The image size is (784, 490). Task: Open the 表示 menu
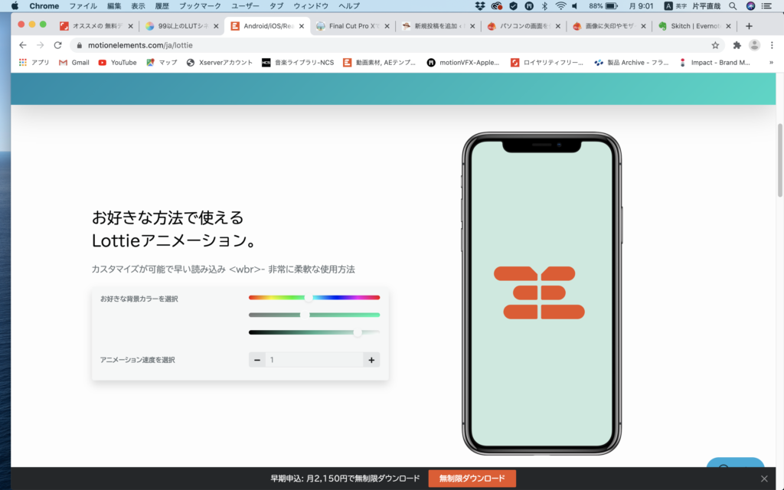(138, 6)
